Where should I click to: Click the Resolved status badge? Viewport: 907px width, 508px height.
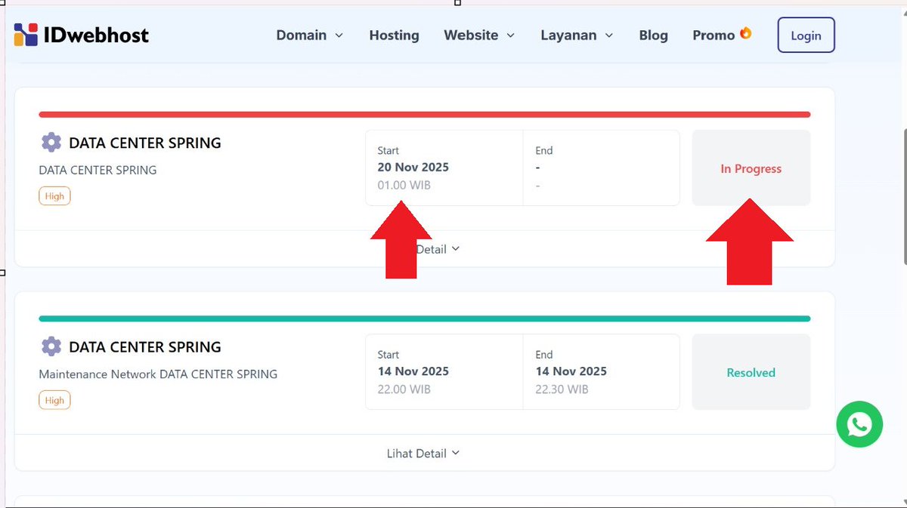click(x=751, y=372)
